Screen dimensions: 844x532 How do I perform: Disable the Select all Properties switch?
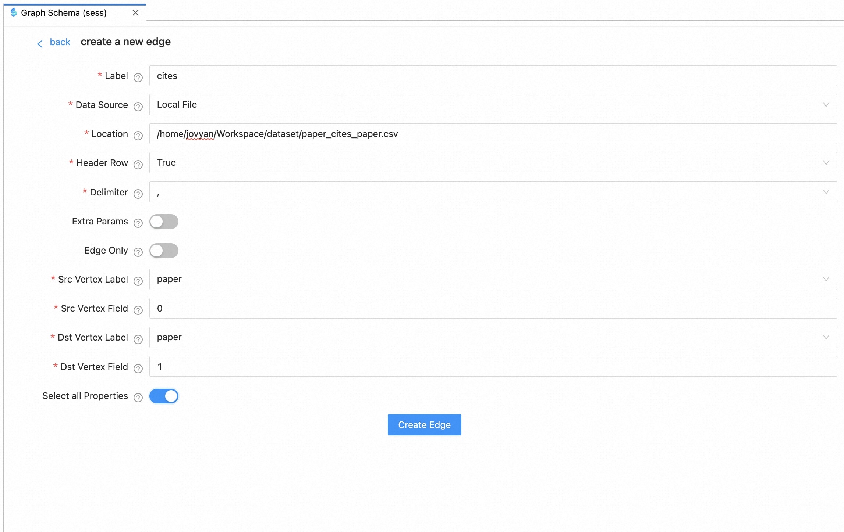pos(164,396)
